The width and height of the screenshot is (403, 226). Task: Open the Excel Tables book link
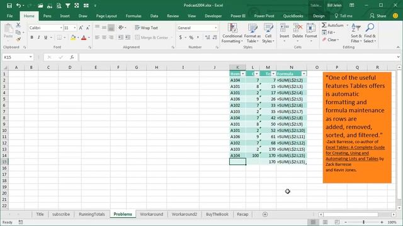click(355, 153)
